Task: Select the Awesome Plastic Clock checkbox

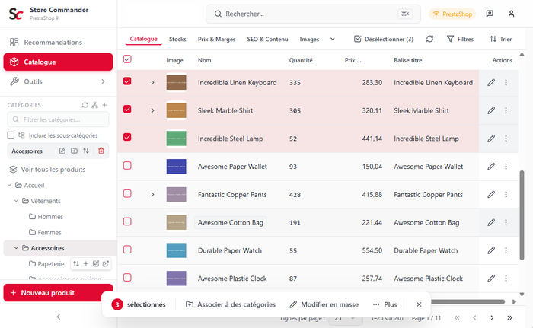Action: [x=127, y=277]
